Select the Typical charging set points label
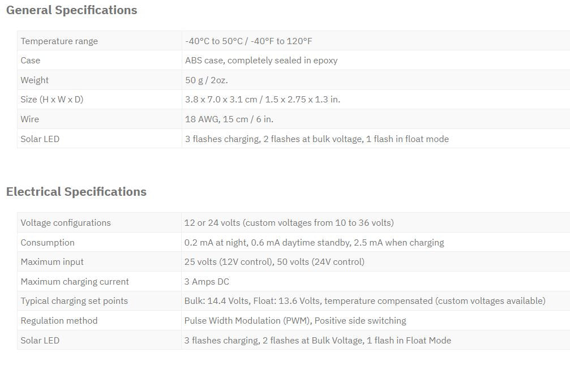This screenshot has width=570, height=378. pyautogui.click(x=74, y=301)
